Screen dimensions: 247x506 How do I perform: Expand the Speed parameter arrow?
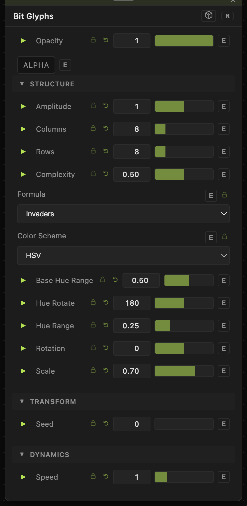(x=23, y=477)
